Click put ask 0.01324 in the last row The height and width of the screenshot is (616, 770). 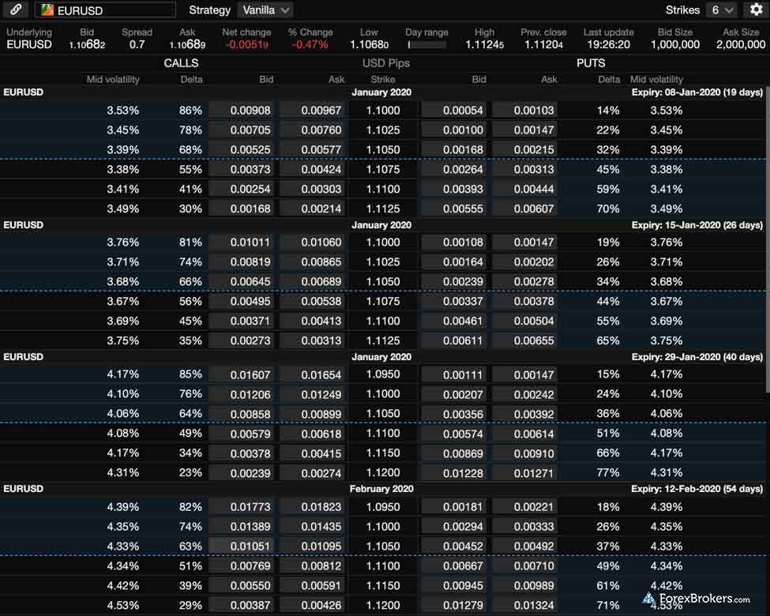click(x=524, y=606)
